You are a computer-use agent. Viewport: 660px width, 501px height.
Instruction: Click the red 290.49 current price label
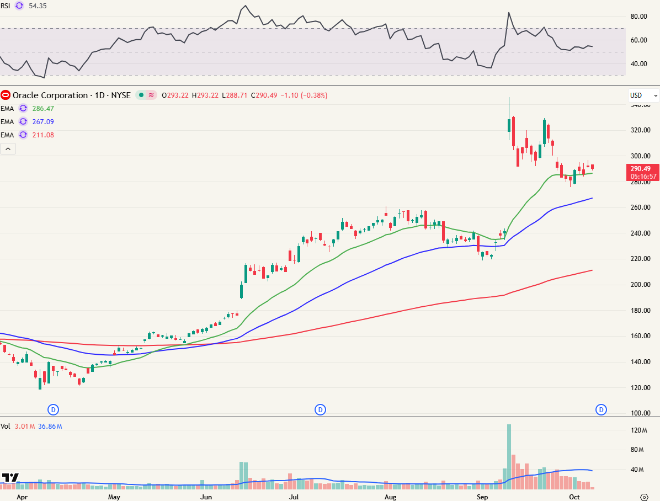pyautogui.click(x=642, y=169)
